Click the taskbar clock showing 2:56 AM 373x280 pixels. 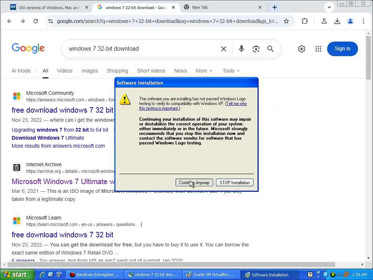pyautogui.click(x=360, y=275)
